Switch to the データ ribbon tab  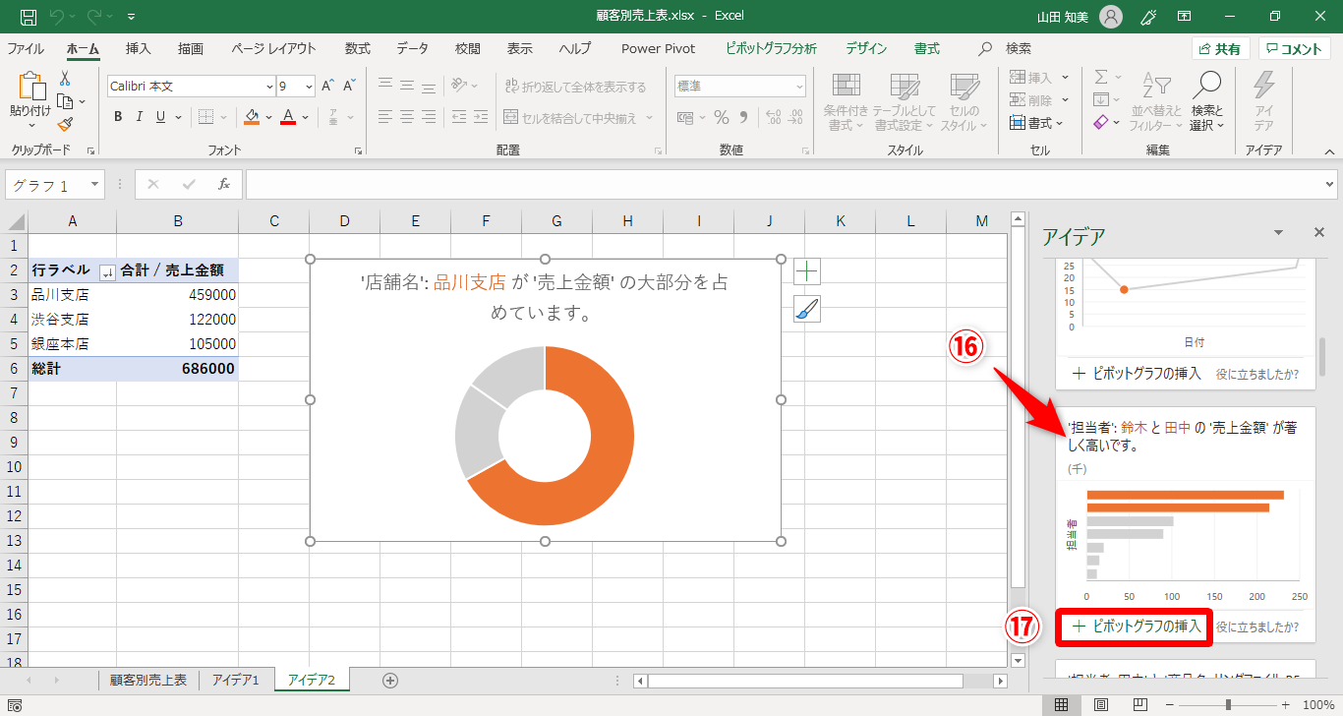(x=413, y=48)
